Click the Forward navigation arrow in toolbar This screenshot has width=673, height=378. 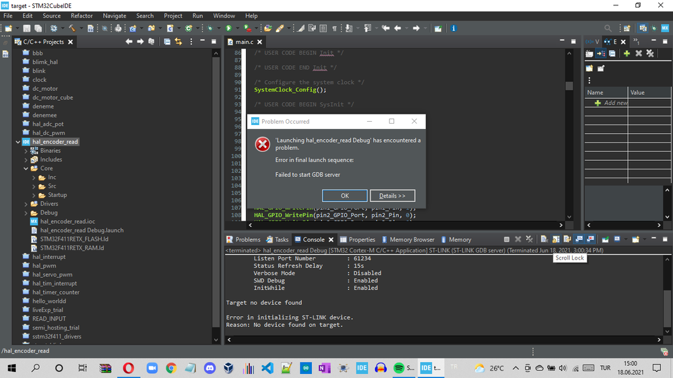(416, 28)
